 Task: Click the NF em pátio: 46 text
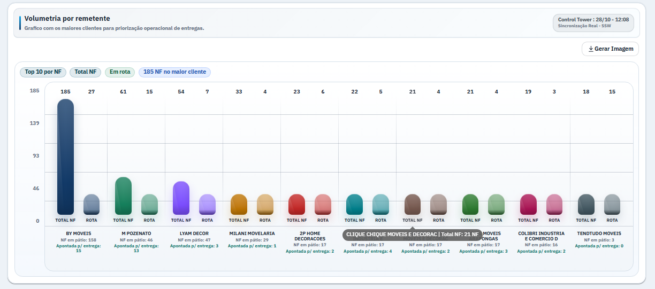[x=136, y=240]
